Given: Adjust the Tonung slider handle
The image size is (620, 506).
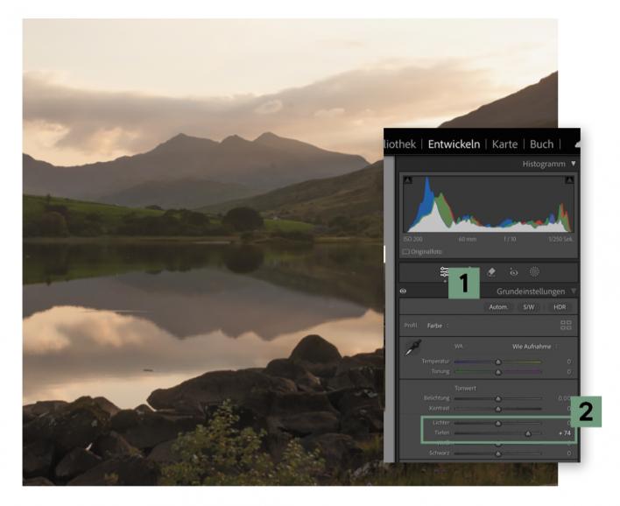Looking at the screenshot, I should [x=498, y=372].
